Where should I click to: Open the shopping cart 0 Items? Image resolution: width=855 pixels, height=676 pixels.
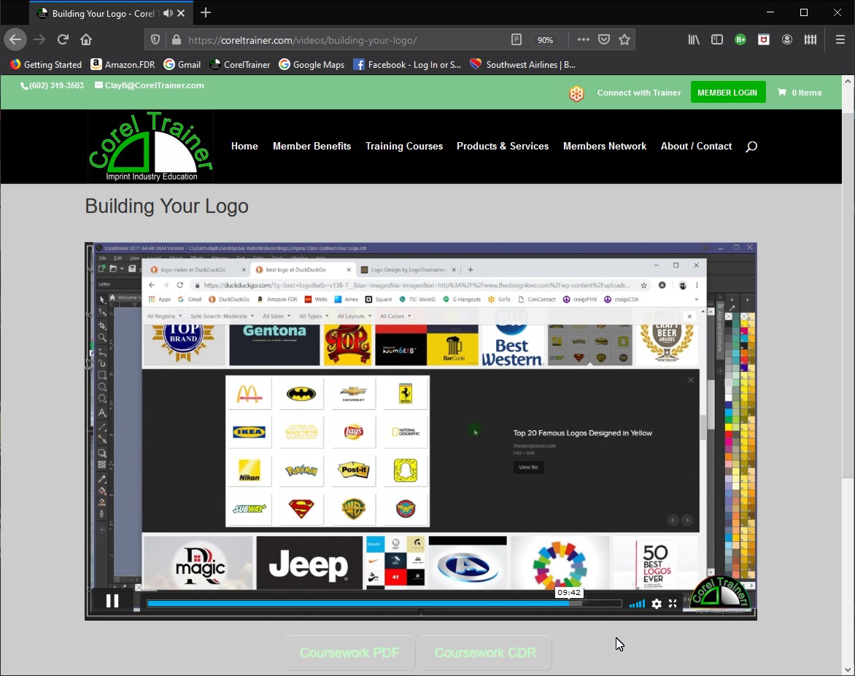[800, 93]
